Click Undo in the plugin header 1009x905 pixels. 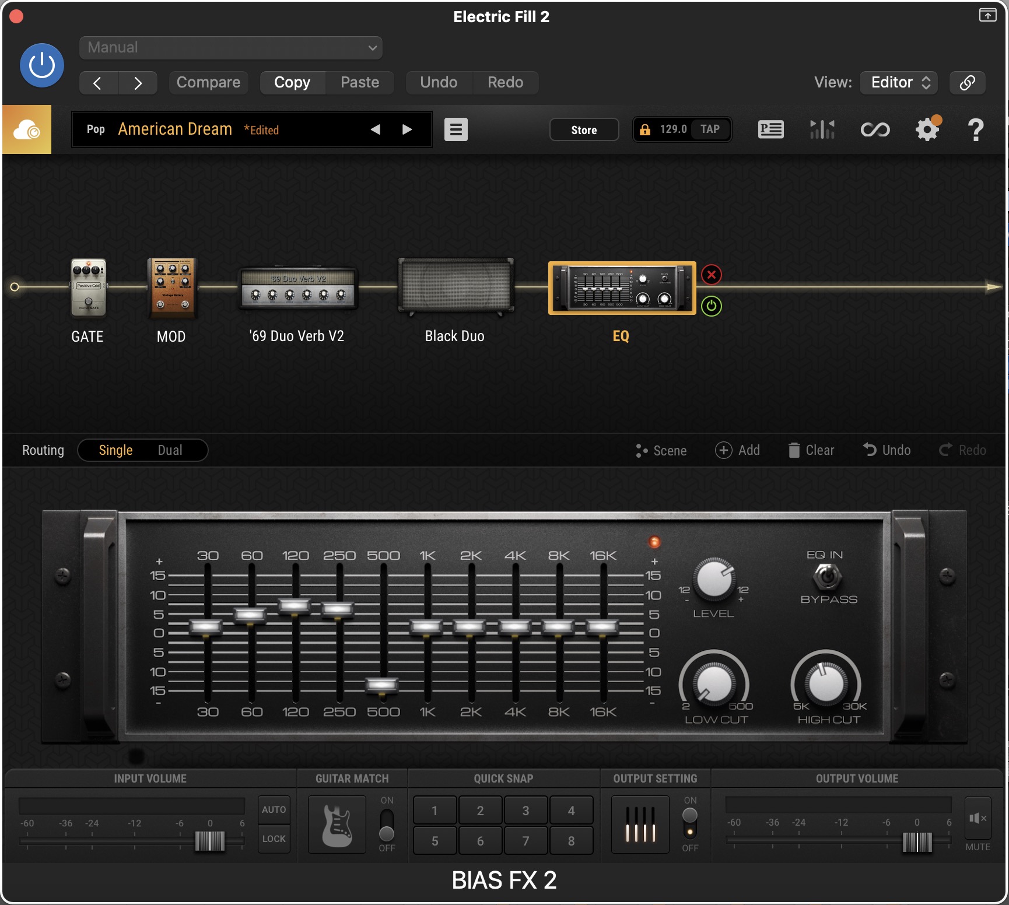tap(439, 83)
